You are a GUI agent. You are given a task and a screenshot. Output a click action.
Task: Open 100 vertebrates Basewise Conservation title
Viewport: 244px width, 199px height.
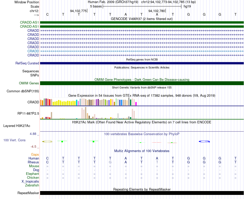(142, 134)
